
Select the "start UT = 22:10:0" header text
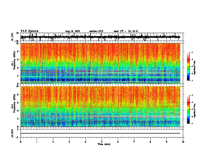click(126, 31)
